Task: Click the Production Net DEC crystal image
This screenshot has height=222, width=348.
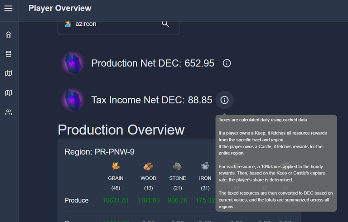Action: tap(73, 63)
